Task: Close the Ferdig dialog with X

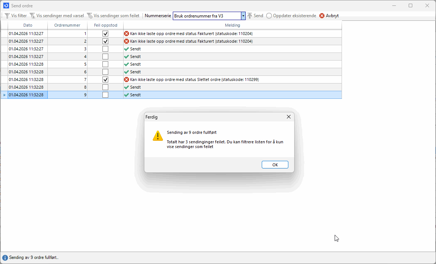Action: coord(289,117)
